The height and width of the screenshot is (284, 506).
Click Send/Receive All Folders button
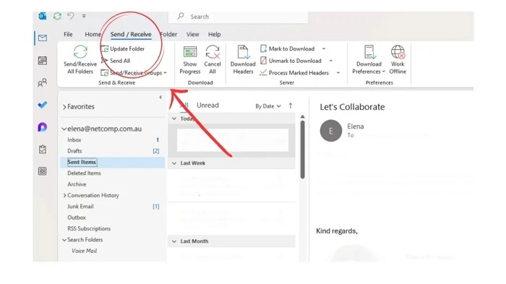[x=80, y=60]
